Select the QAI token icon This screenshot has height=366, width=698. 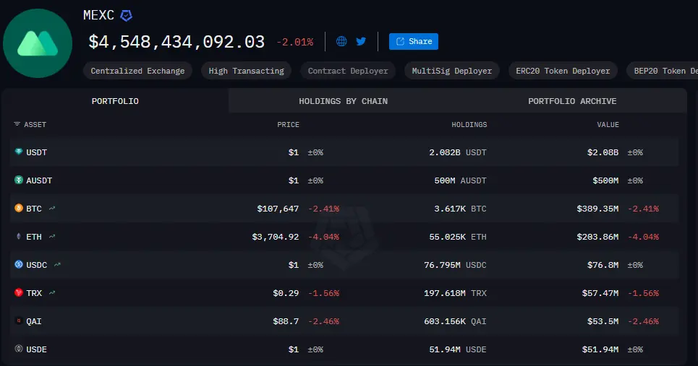(x=19, y=321)
